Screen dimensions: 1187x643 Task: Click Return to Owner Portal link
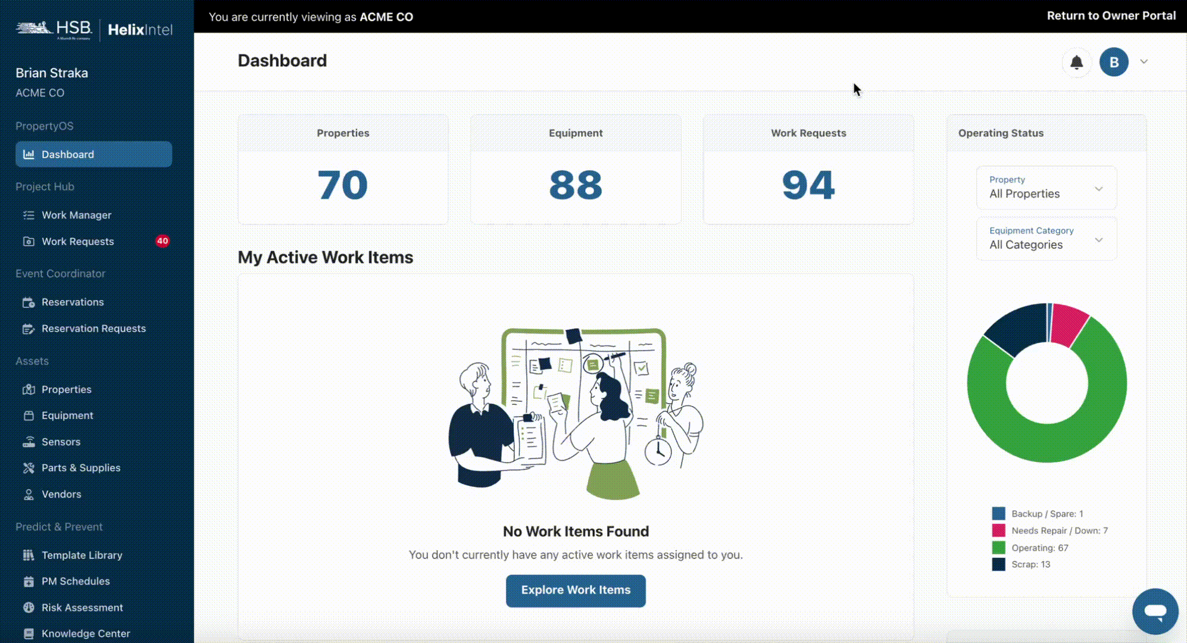(x=1111, y=16)
